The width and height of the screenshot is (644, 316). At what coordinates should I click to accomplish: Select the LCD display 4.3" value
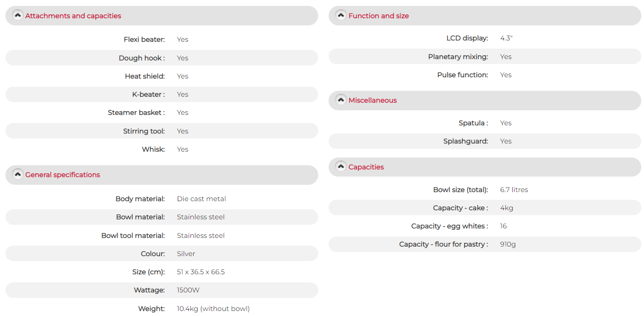tap(506, 38)
